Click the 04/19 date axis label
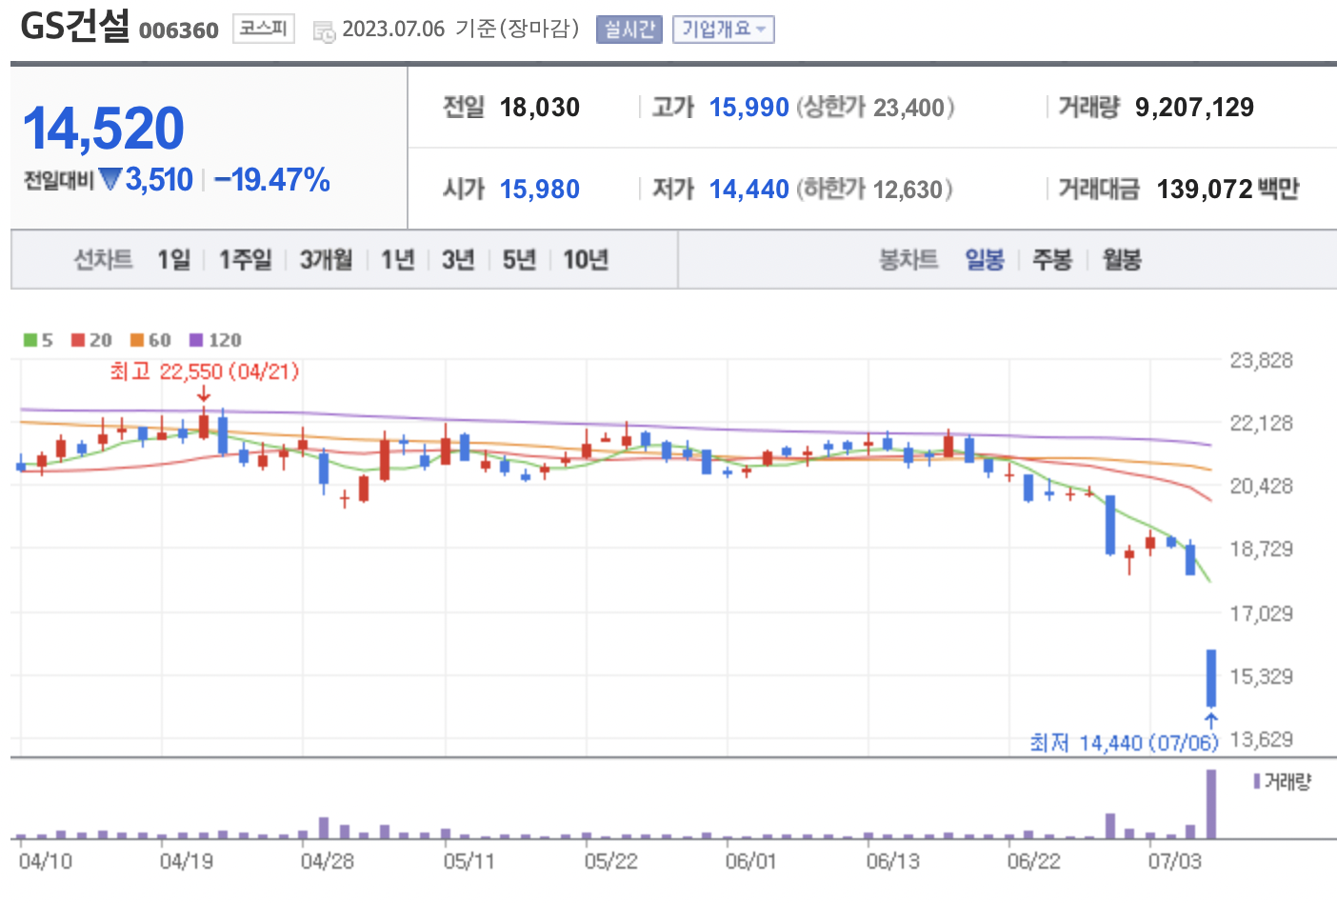1337x903 pixels. click(x=186, y=862)
